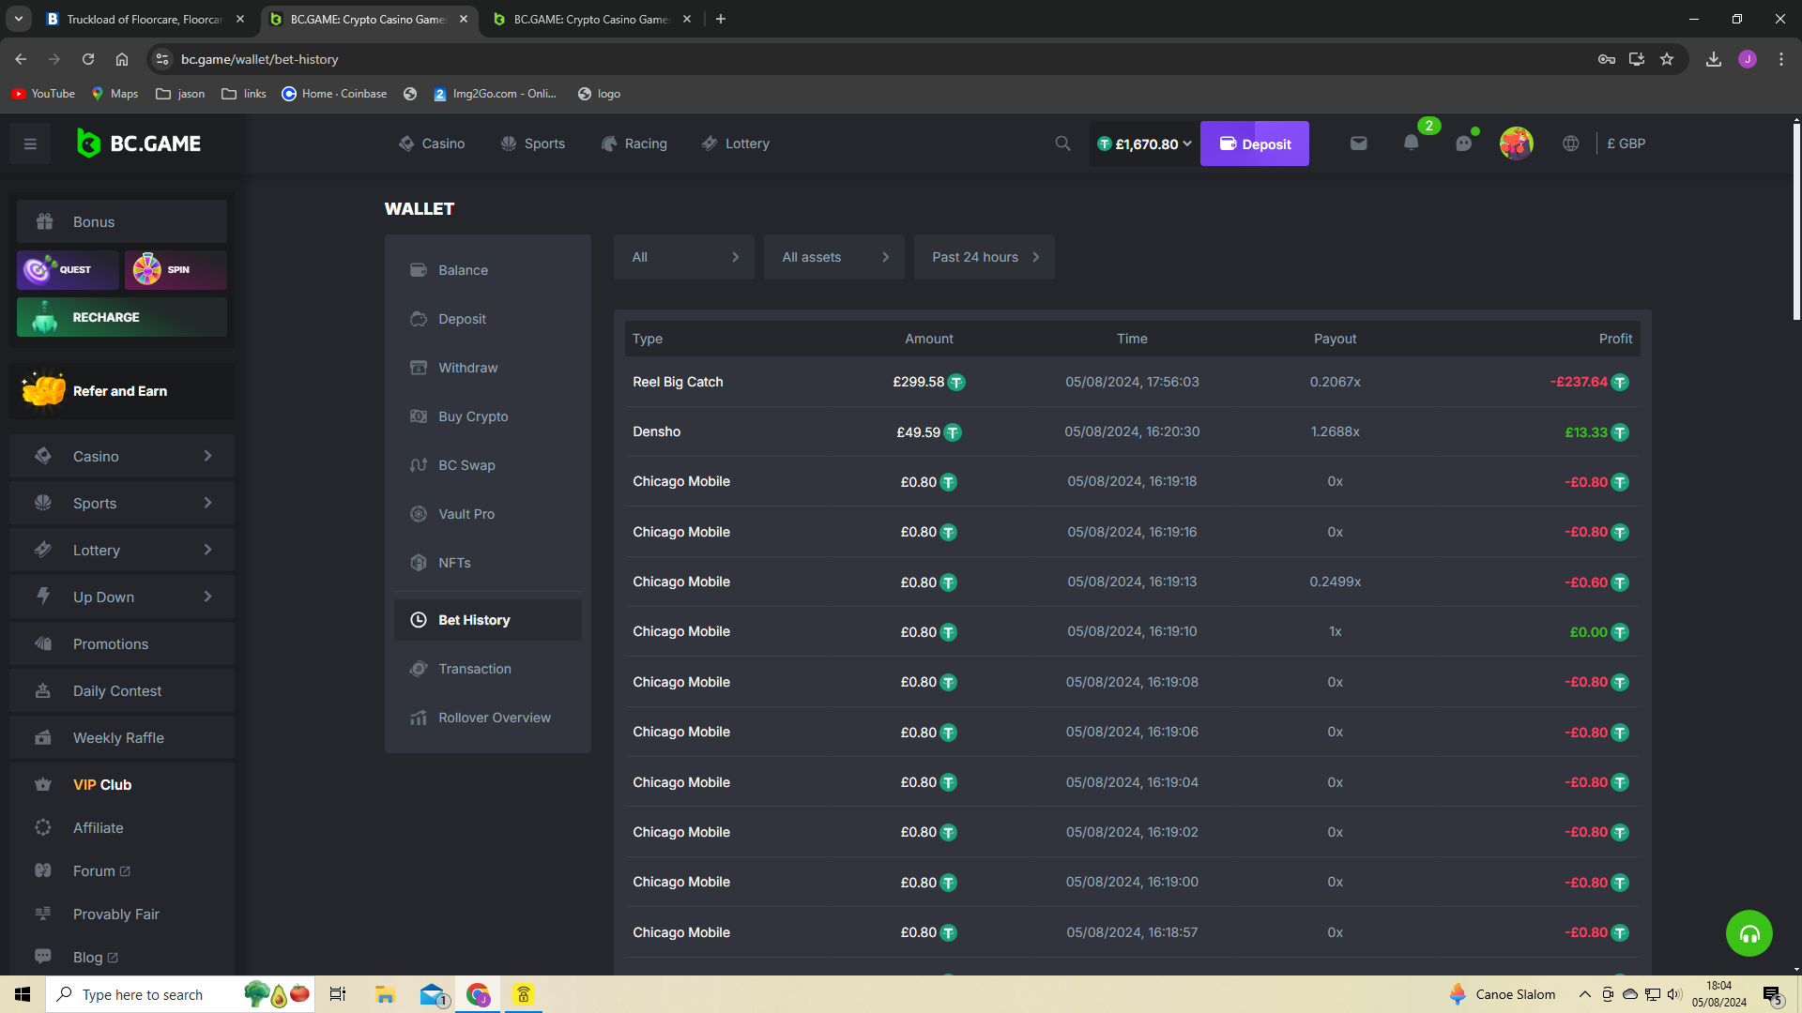Open the YouTube bookmark
This screenshot has width=1802, height=1013.
(43, 94)
